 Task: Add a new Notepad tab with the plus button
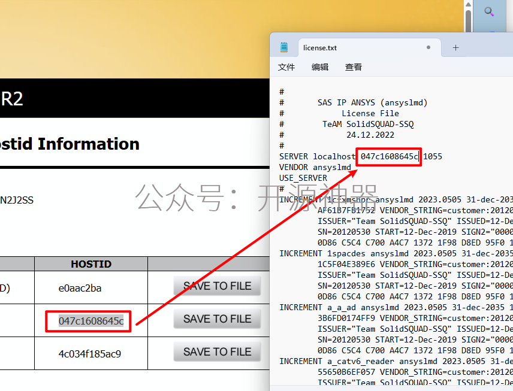[x=455, y=48]
